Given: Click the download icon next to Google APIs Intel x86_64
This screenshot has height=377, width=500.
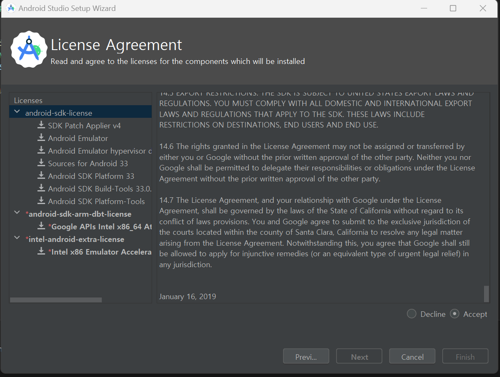Looking at the screenshot, I should [x=41, y=226].
